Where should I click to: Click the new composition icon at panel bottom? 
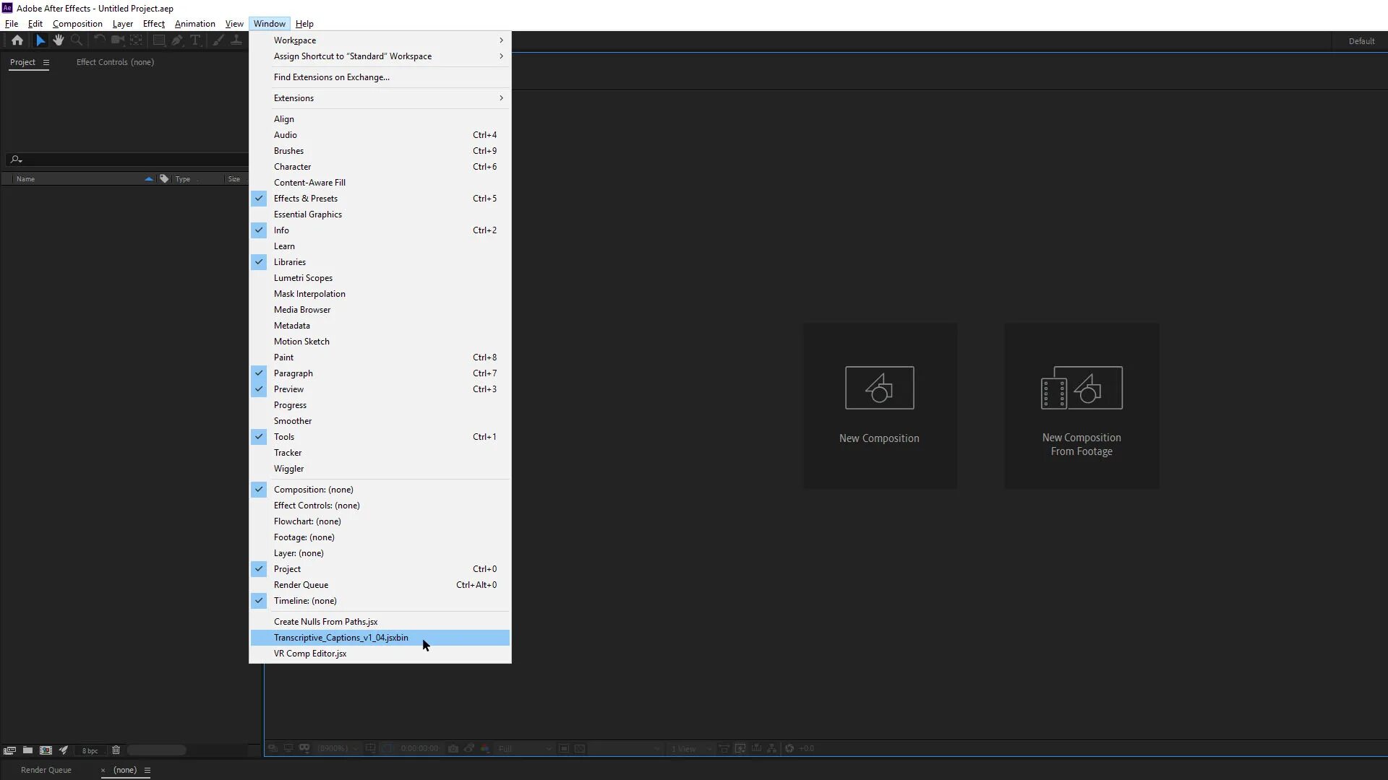46,750
